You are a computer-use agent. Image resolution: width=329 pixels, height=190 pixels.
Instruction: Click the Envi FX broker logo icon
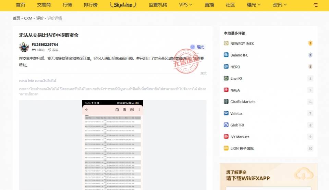point(226,78)
